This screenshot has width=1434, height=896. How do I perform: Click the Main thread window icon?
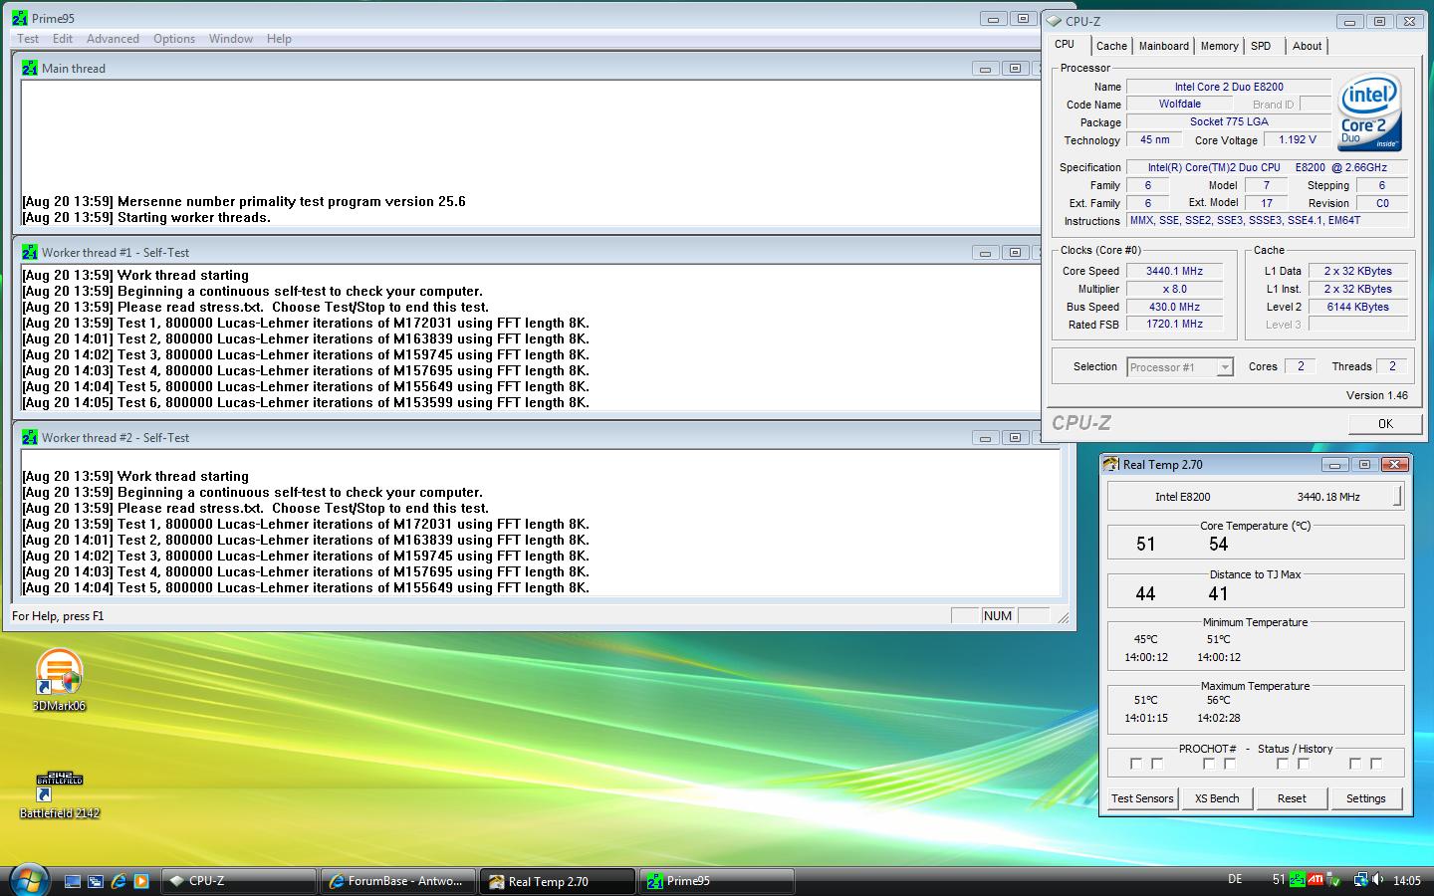[30, 68]
